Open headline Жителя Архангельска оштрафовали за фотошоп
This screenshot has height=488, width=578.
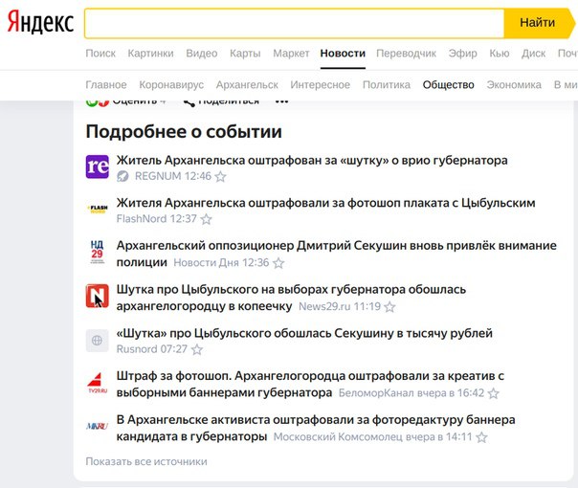326,203
